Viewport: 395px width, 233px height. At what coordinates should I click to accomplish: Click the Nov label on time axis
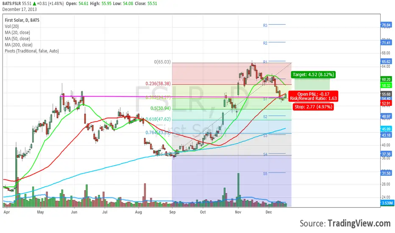coord(238,212)
